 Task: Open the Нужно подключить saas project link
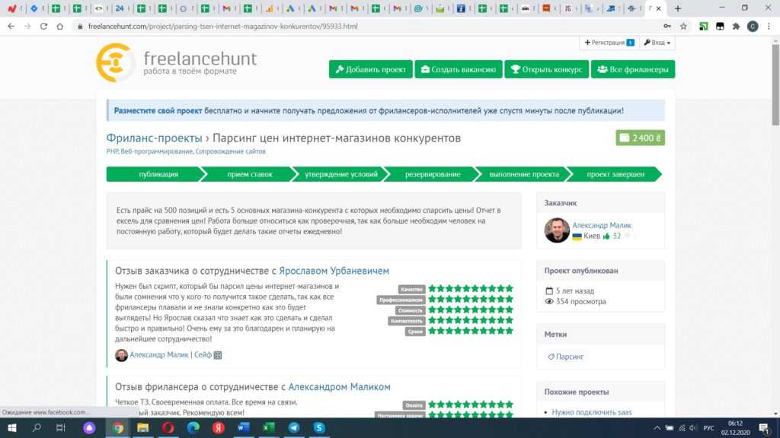[591, 412]
